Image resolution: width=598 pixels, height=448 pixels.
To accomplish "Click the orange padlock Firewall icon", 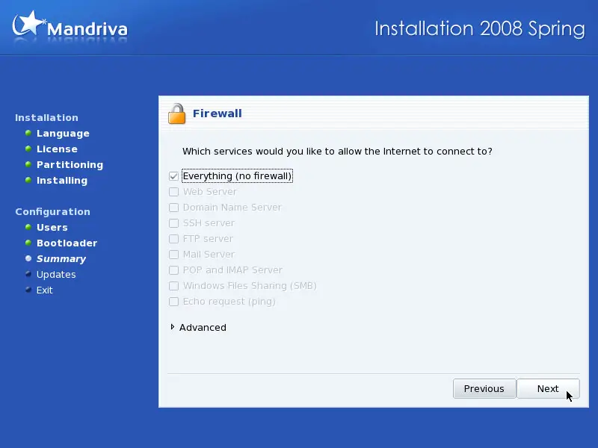I will (x=176, y=113).
